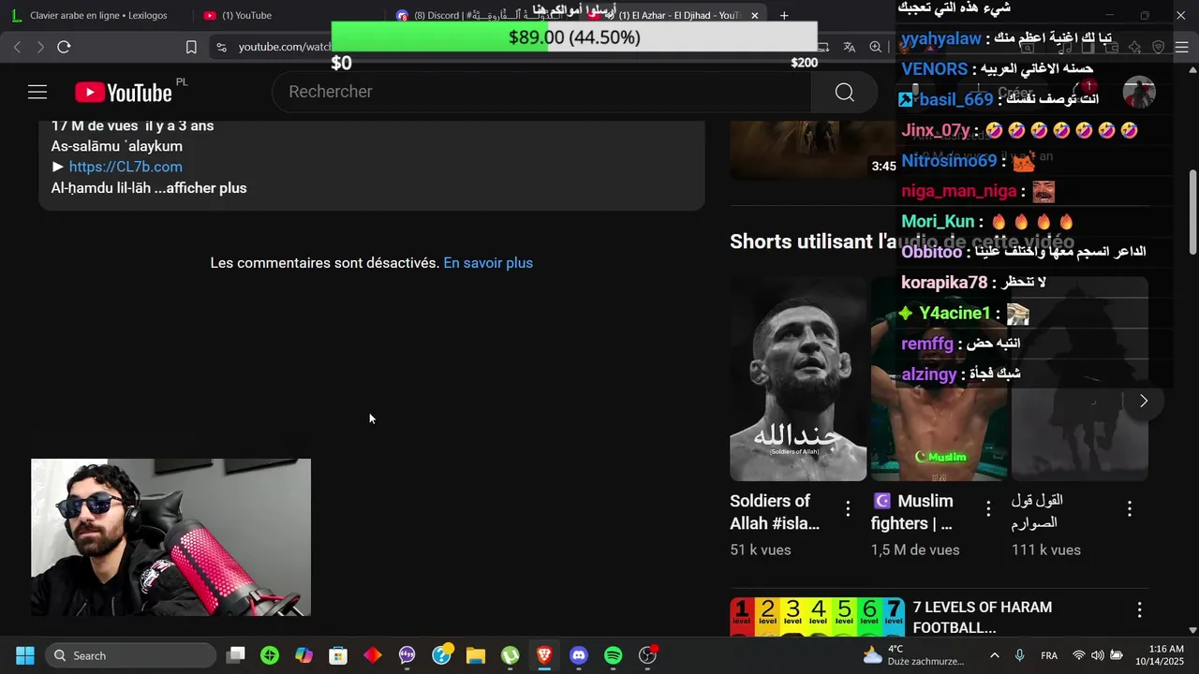Click the youtube.com address bar
The width and height of the screenshot is (1199, 674).
point(284,47)
